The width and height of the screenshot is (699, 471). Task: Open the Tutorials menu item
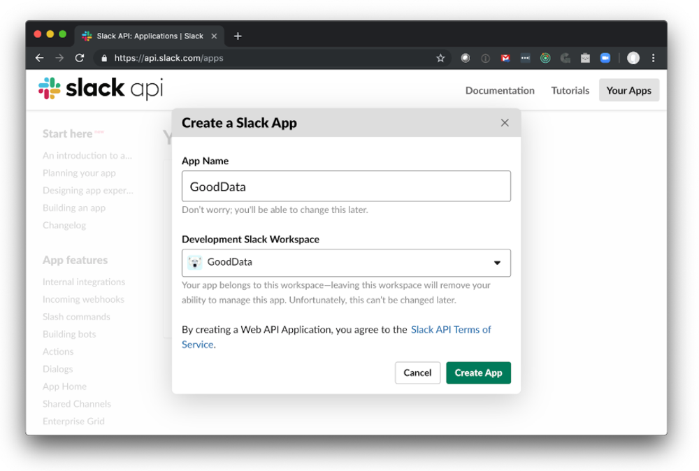click(570, 90)
